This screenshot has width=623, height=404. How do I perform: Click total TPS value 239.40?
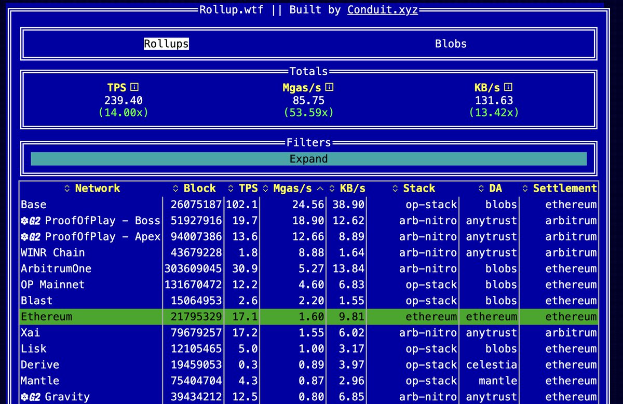pyautogui.click(x=124, y=101)
